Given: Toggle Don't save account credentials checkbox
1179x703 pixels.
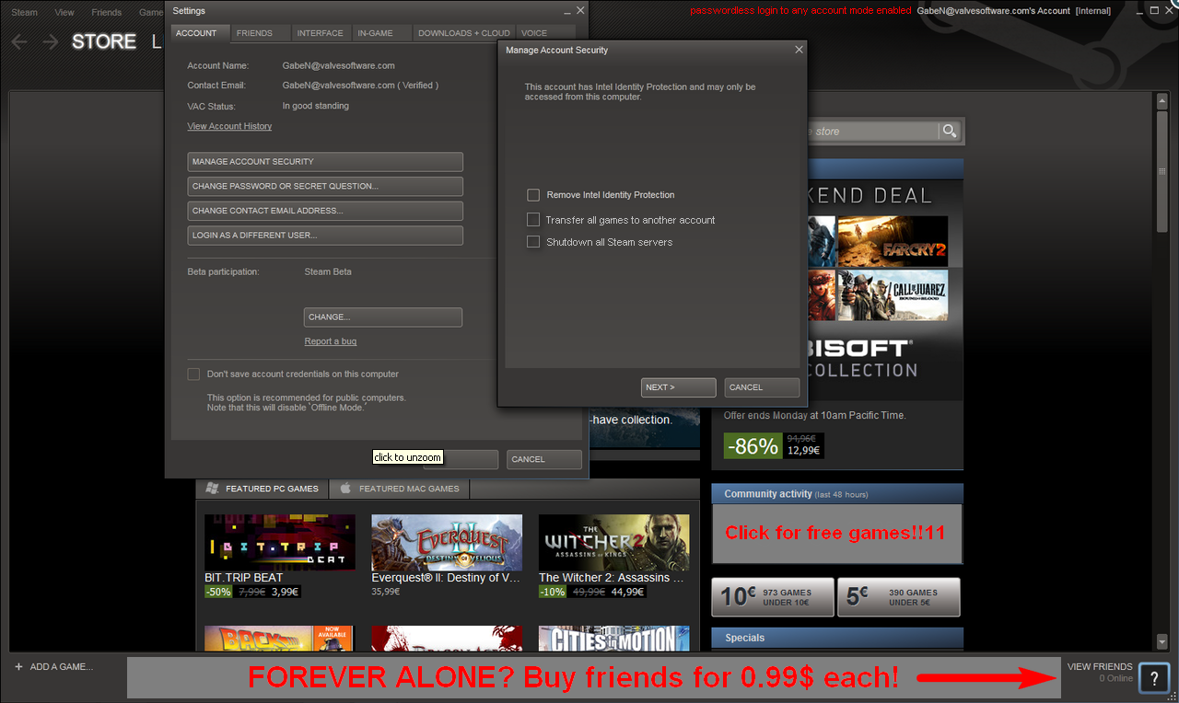Looking at the screenshot, I should pyautogui.click(x=193, y=374).
